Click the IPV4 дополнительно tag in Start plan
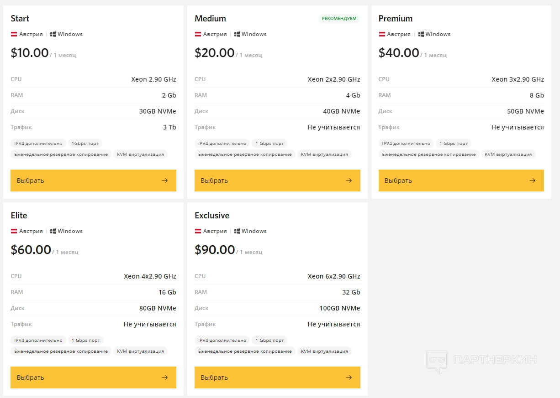Viewport: 560px width, 398px height. (x=38, y=143)
